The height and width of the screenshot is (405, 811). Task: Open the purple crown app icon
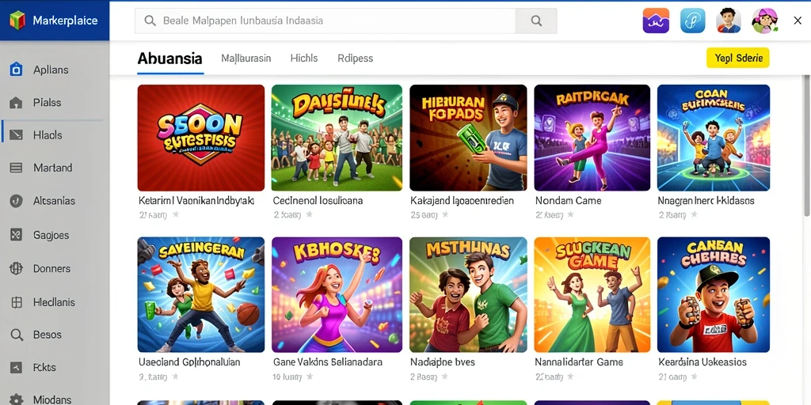(x=656, y=21)
